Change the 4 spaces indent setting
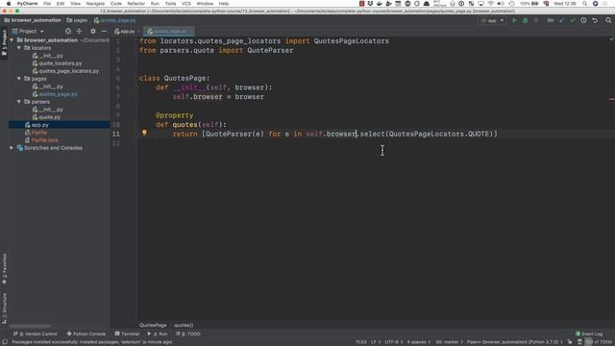Screen dimensions: 615x346 point(419,342)
